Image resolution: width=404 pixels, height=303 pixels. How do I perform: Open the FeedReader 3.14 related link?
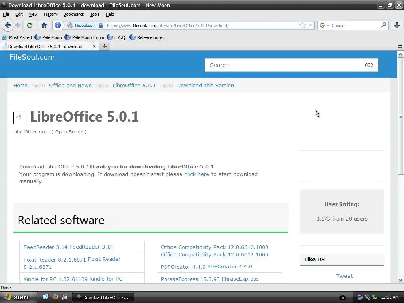(x=68, y=247)
